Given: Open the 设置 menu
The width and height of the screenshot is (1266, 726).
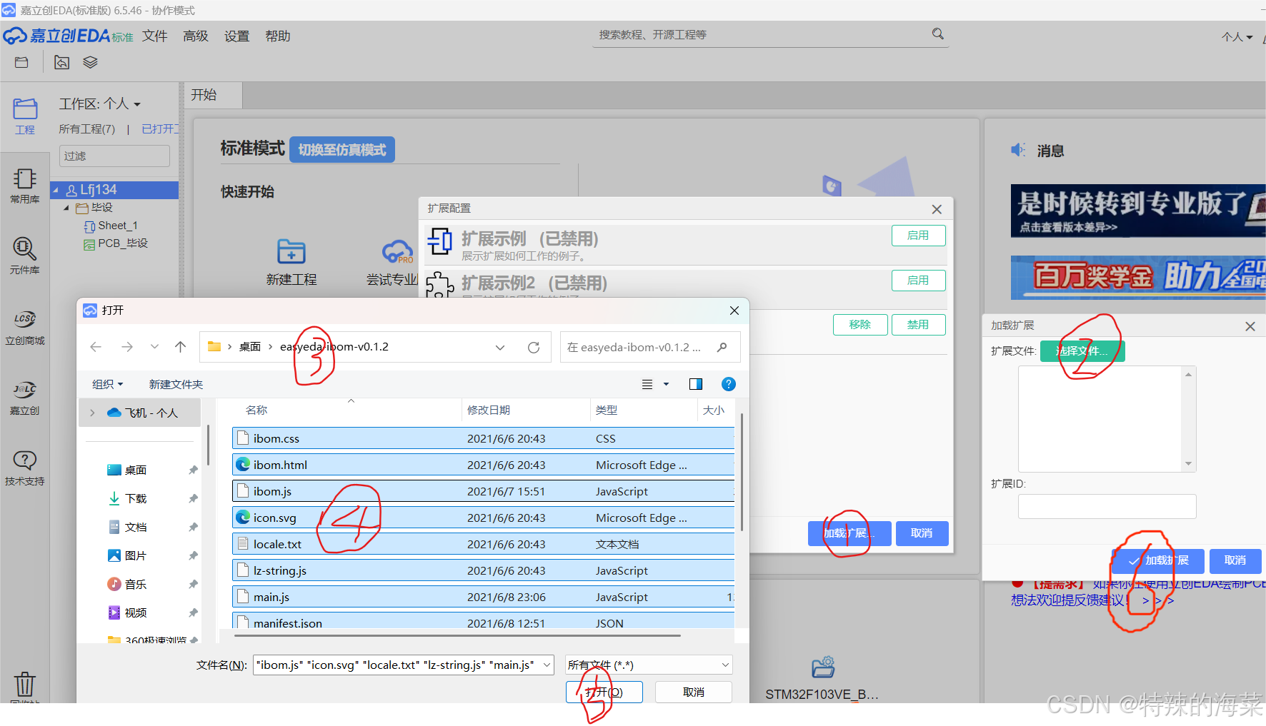Looking at the screenshot, I should point(236,36).
